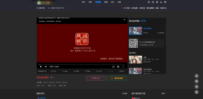Click the message bubble icon in header
203x99 pixels.
coord(153,2)
